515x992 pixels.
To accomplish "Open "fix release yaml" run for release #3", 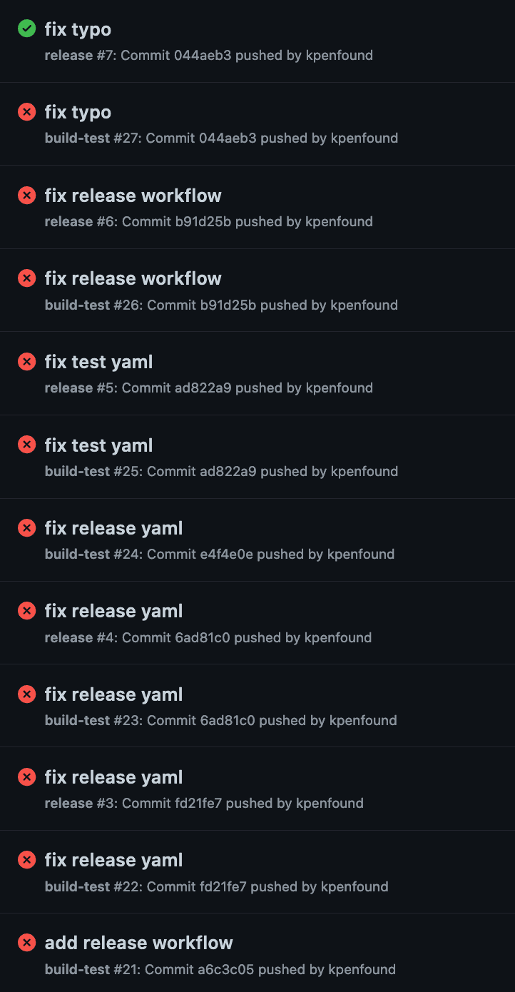I will pyautogui.click(x=113, y=777).
